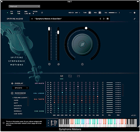Click the Overlay waveform icon
The image size is (140, 132).
point(13,83)
